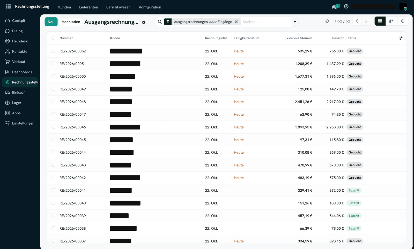Sort by the Fälligkeitsdatum column header

click(x=246, y=38)
